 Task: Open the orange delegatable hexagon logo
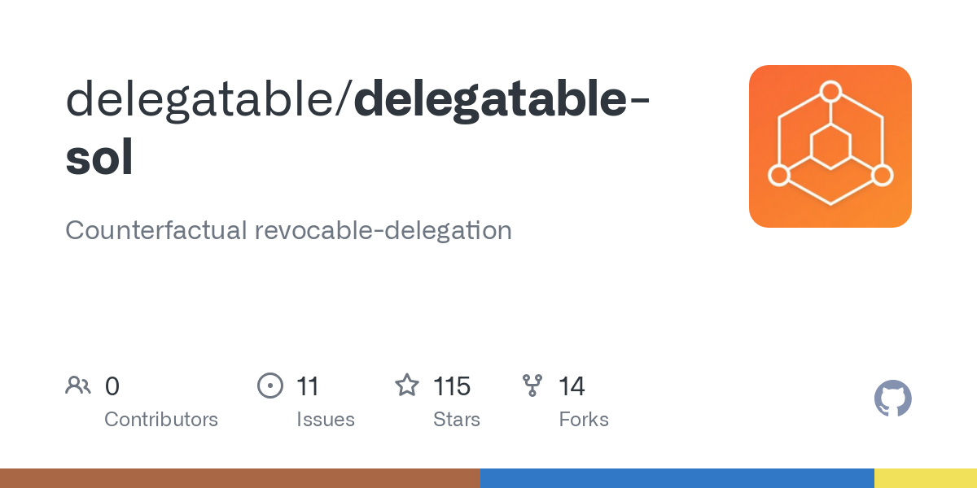[x=830, y=146]
